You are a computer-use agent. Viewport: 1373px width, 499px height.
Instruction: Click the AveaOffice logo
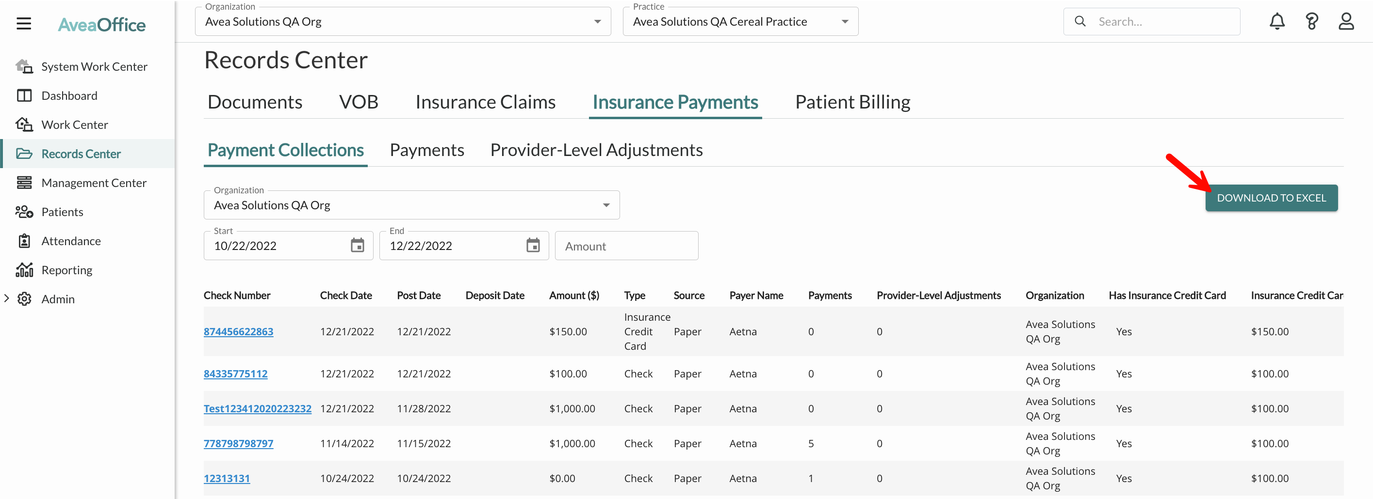coord(101,25)
